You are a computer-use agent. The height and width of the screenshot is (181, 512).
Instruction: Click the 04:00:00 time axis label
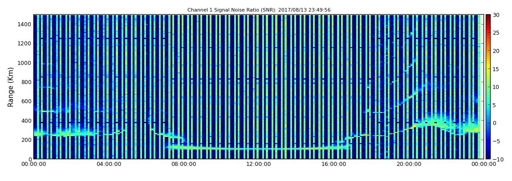[108, 165]
